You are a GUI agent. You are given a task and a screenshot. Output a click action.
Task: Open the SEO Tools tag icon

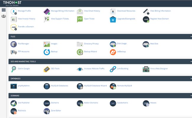pyautogui.click(x=47, y=69)
